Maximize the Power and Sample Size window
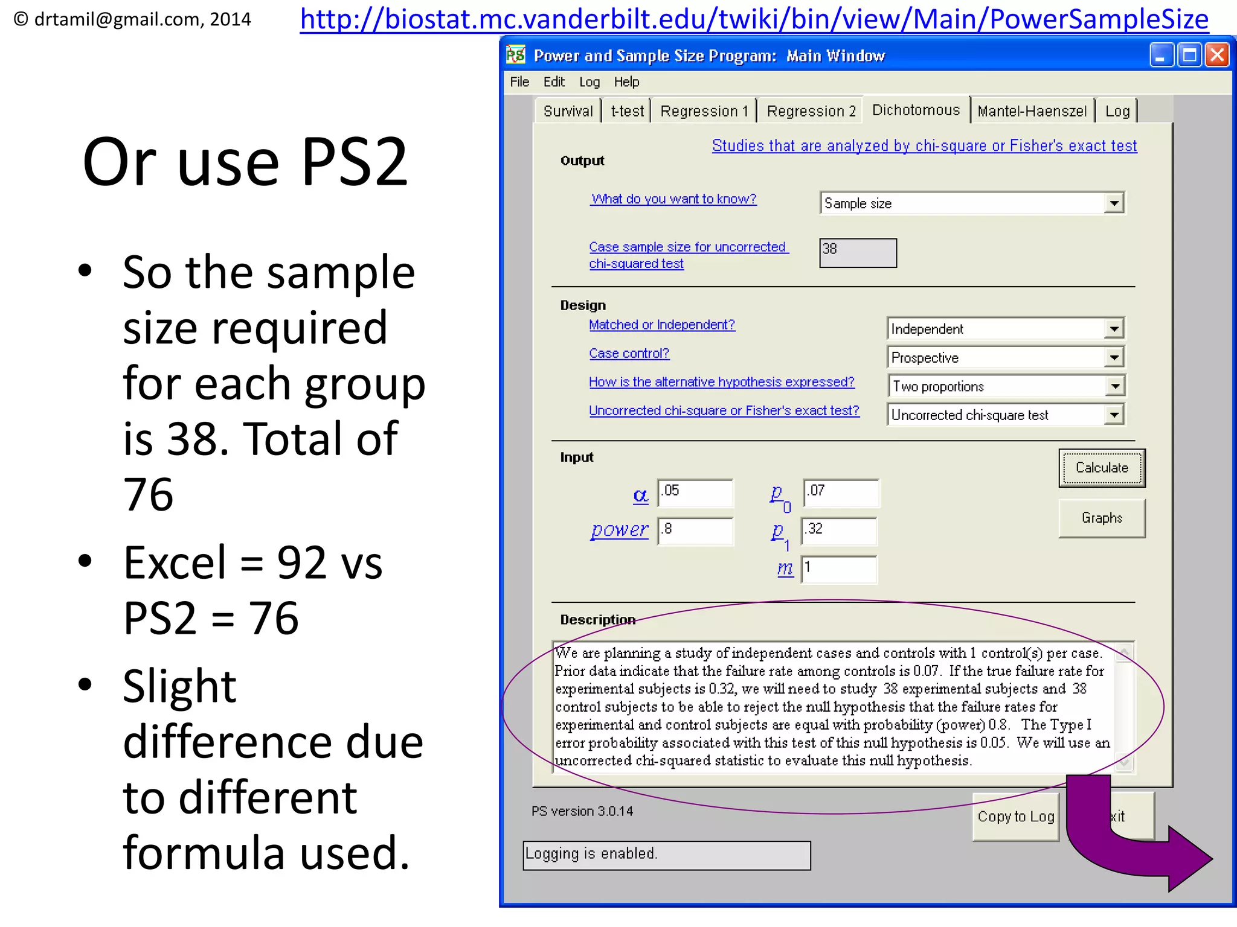Screen dimensions: 1237x927 click(1189, 56)
